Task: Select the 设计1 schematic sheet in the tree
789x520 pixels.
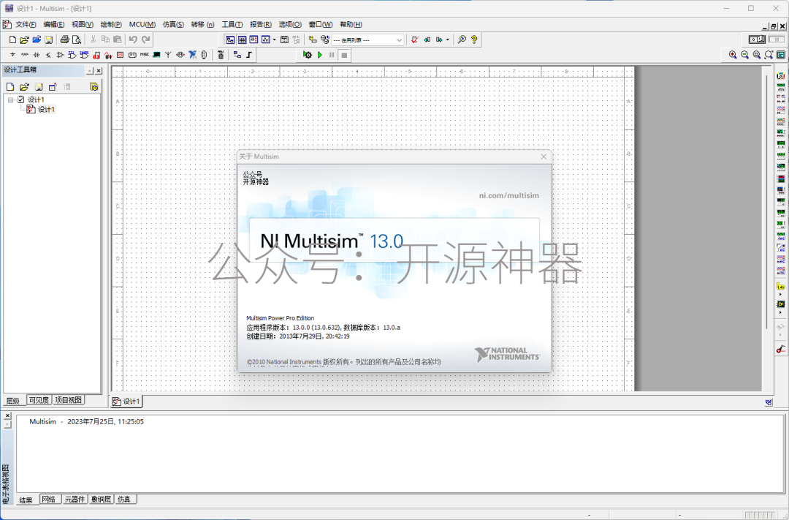Action: tap(46, 110)
